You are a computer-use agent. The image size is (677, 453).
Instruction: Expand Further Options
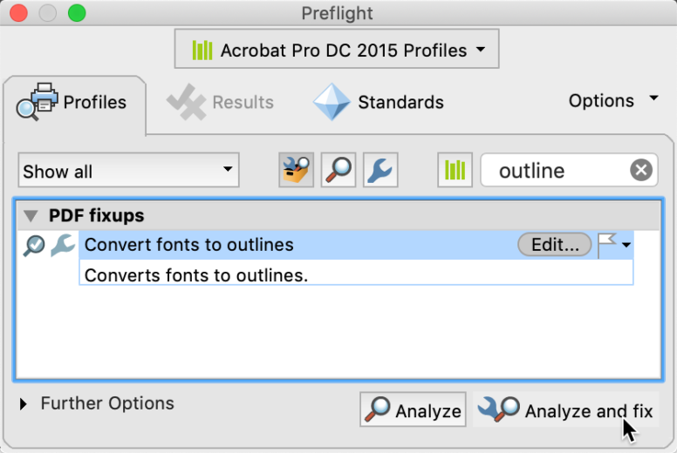click(x=24, y=404)
